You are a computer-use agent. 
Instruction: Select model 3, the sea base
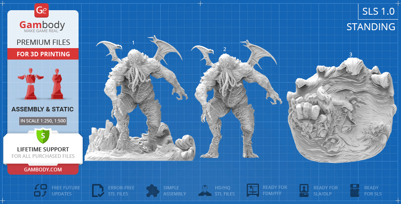[342, 111]
